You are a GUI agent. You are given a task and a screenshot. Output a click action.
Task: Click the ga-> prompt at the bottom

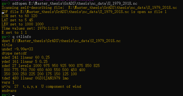click(x=6, y=95)
